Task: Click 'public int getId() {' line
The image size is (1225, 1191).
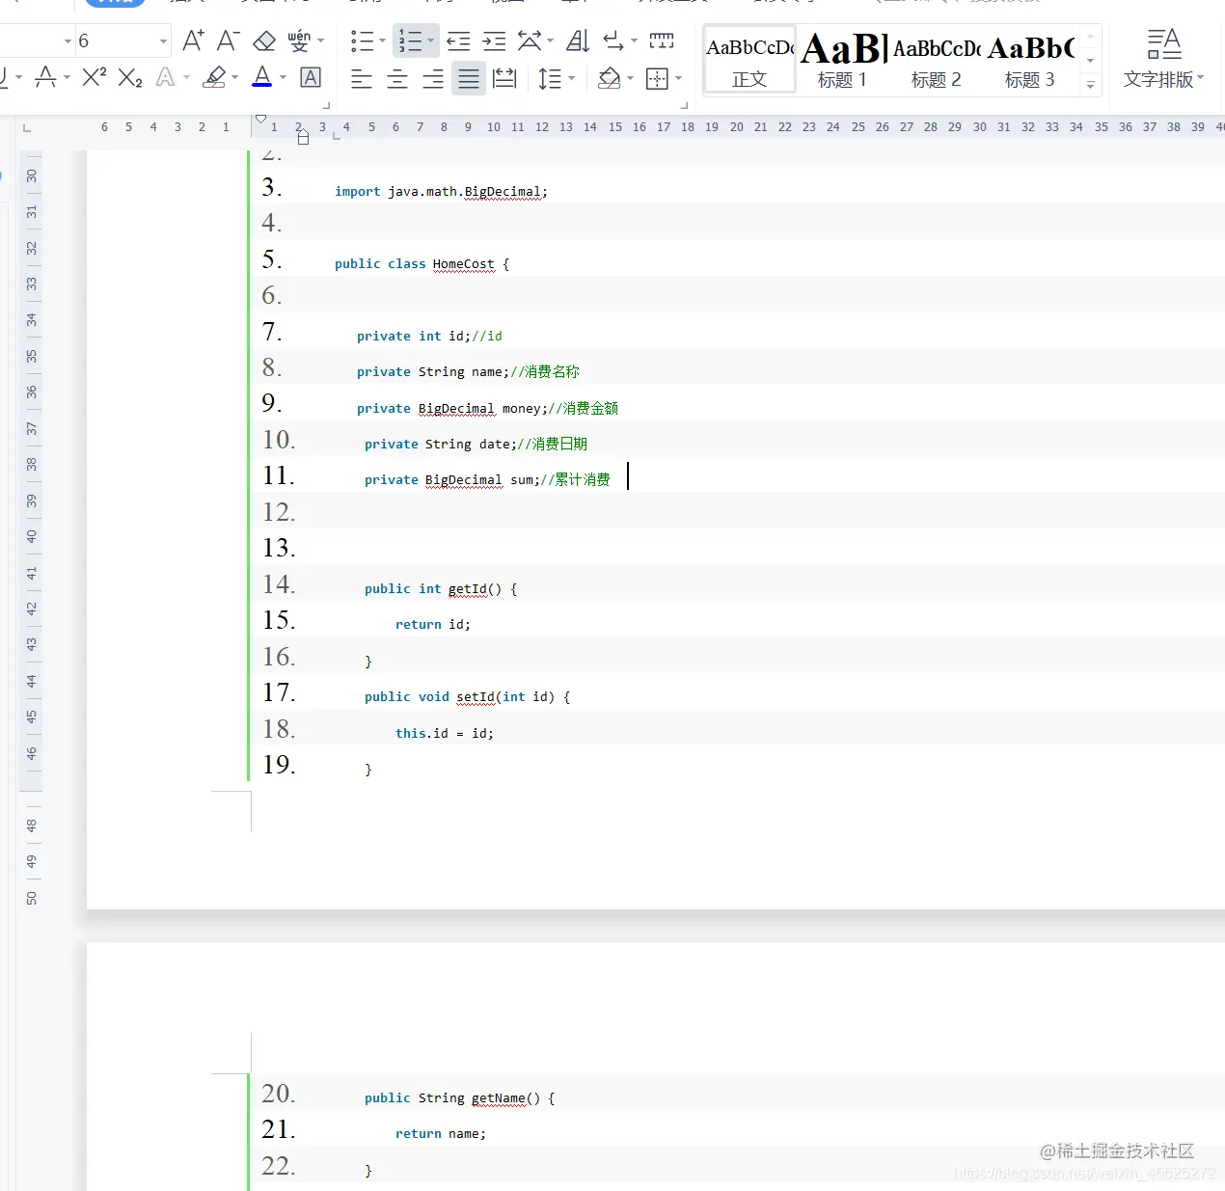Action: [441, 589]
